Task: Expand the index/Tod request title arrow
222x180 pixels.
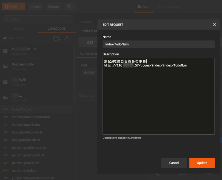Action: coord(79,31)
